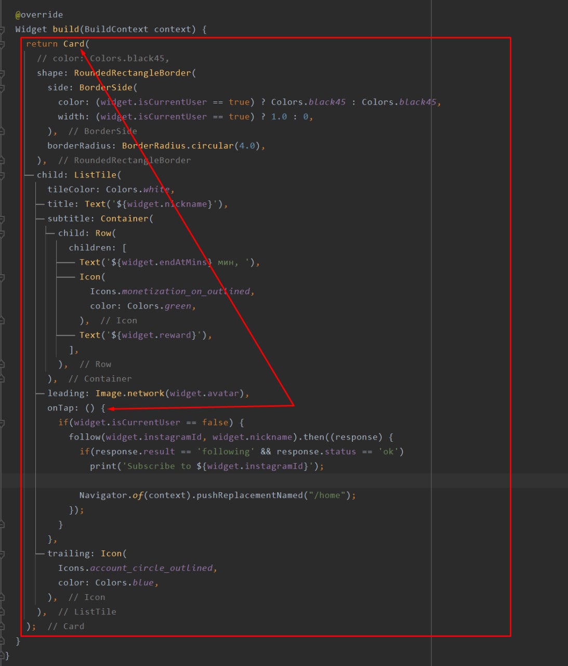This screenshot has height=666, width=568.
Task: Click the "/home" route string
Action: tap(327, 495)
